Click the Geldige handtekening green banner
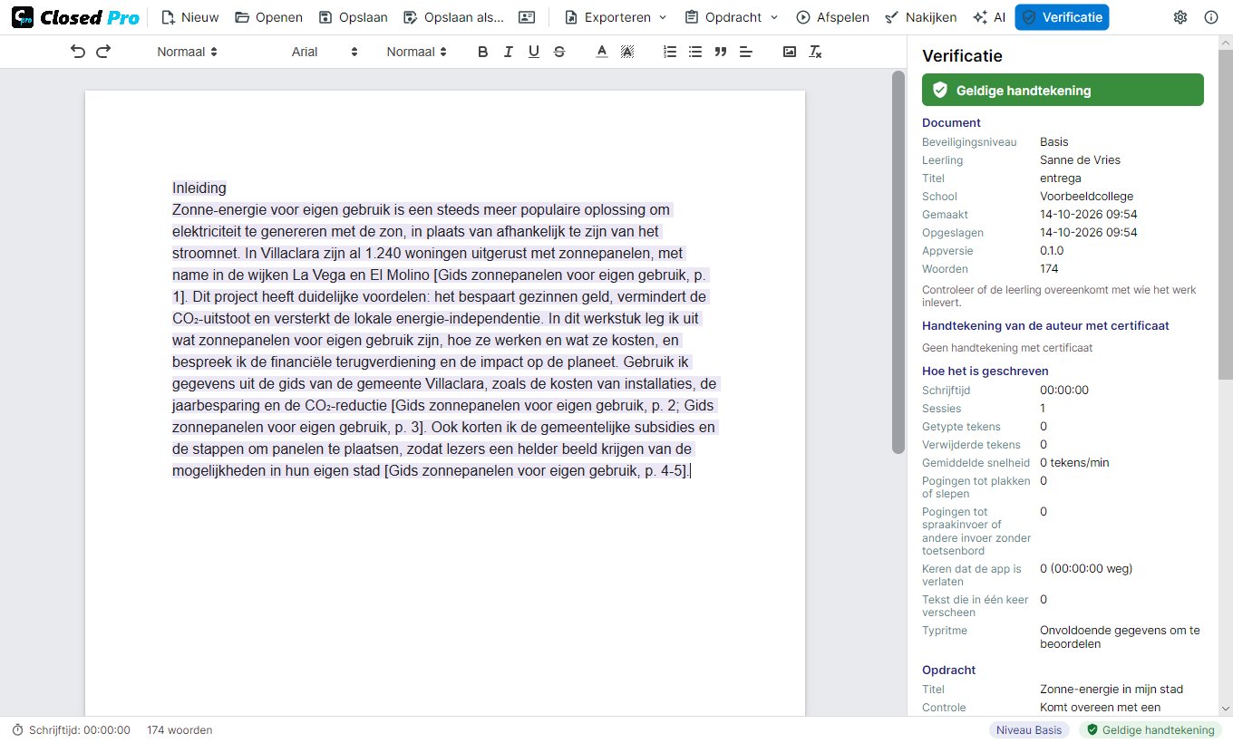The height and width of the screenshot is (743, 1233). click(x=1063, y=90)
